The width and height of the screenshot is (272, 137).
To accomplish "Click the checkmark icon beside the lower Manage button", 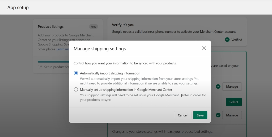I will (x=218, y=115).
